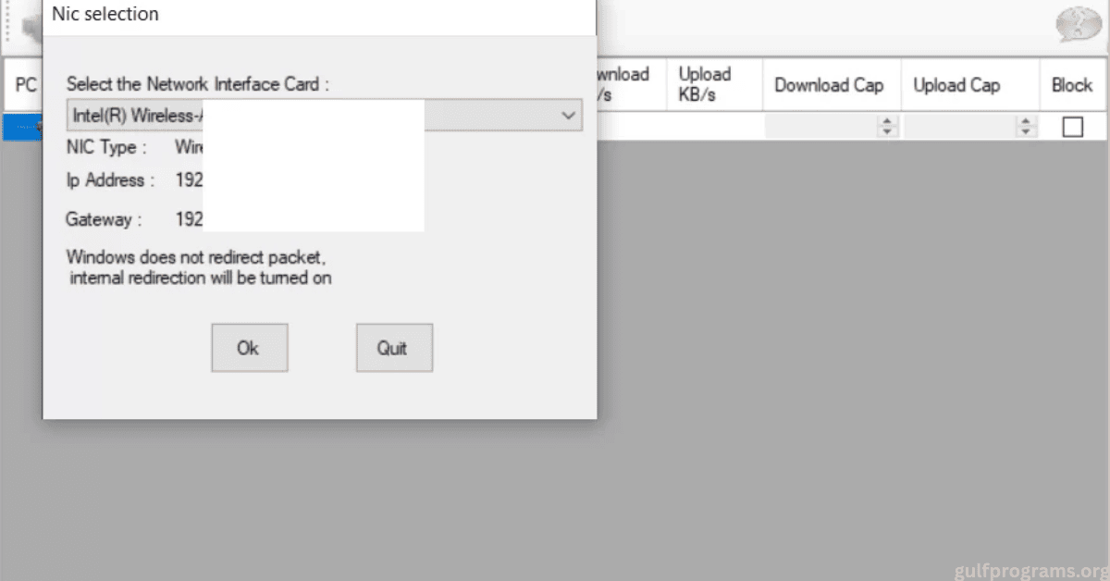Decrease Upload Cap with the down arrow
Viewport: 1110px width, 581px height.
pos(1026,132)
